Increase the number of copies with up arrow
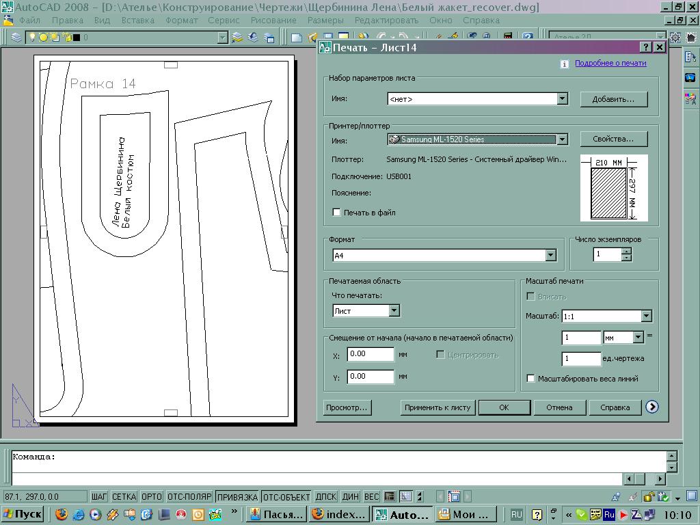This screenshot has width=700, height=525. pyautogui.click(x=626, y=251)
